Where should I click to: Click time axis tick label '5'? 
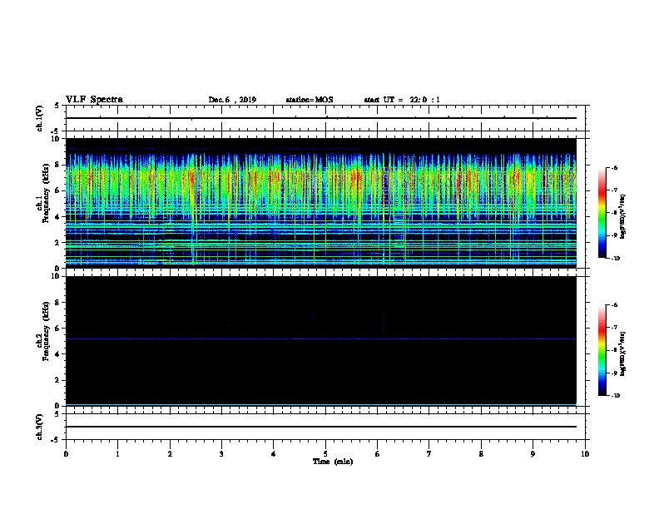[325, 454]
